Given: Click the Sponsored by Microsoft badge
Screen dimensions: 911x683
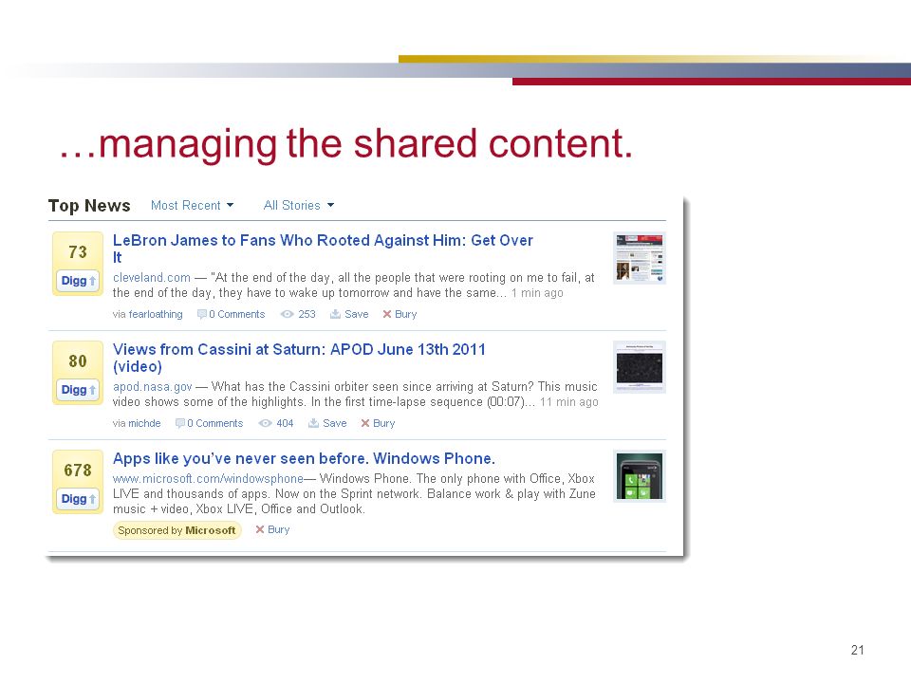Looking at the screenshot, I should (x=177, y=530).
